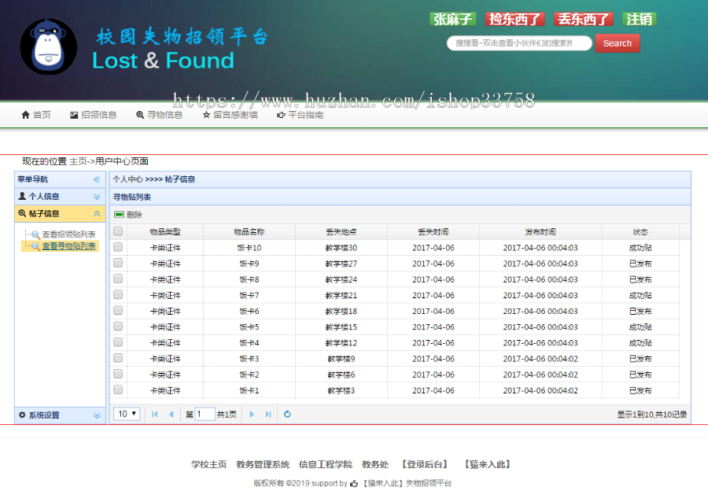Tick the checkbox for the 饭卡10 row

pos(117,247)
